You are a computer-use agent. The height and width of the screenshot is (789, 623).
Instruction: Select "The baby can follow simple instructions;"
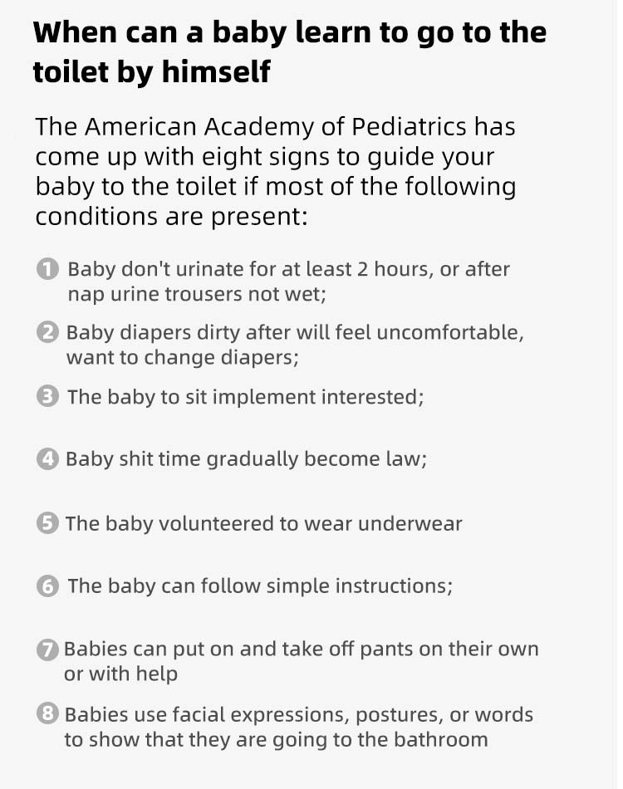pyautogui.click(x=260, y=586)
